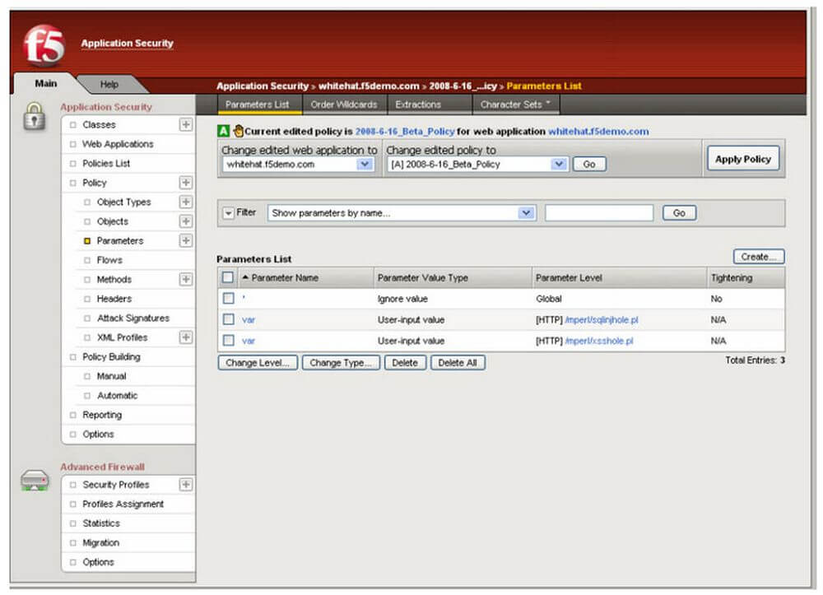
Task: Click the padlock Application Security icon
Action: point(34,117)
